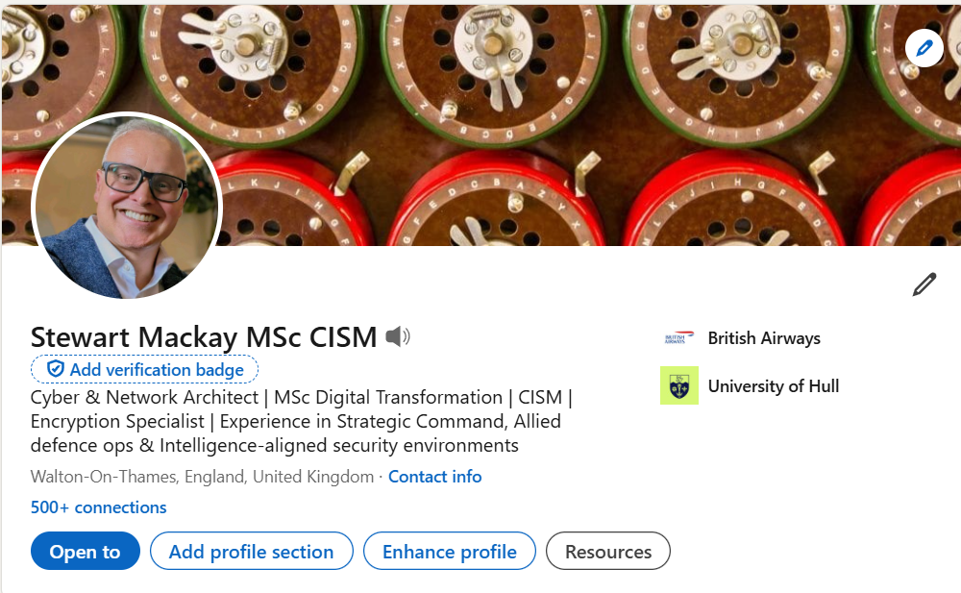This screenshot has width=961, height=593.
Task: Open University of Hull page via crest logo
Action: pyautogui.click(x=678, y=386)
